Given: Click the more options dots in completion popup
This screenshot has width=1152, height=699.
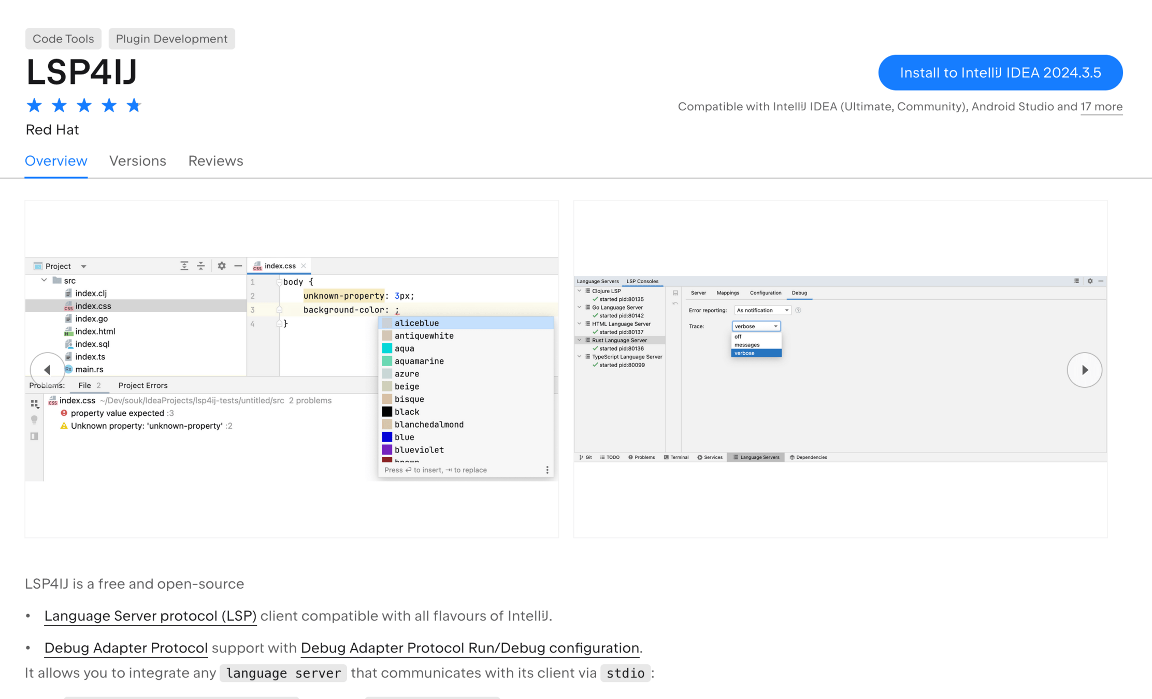Looking at the screenshot, I should click(x=547, y=470).
